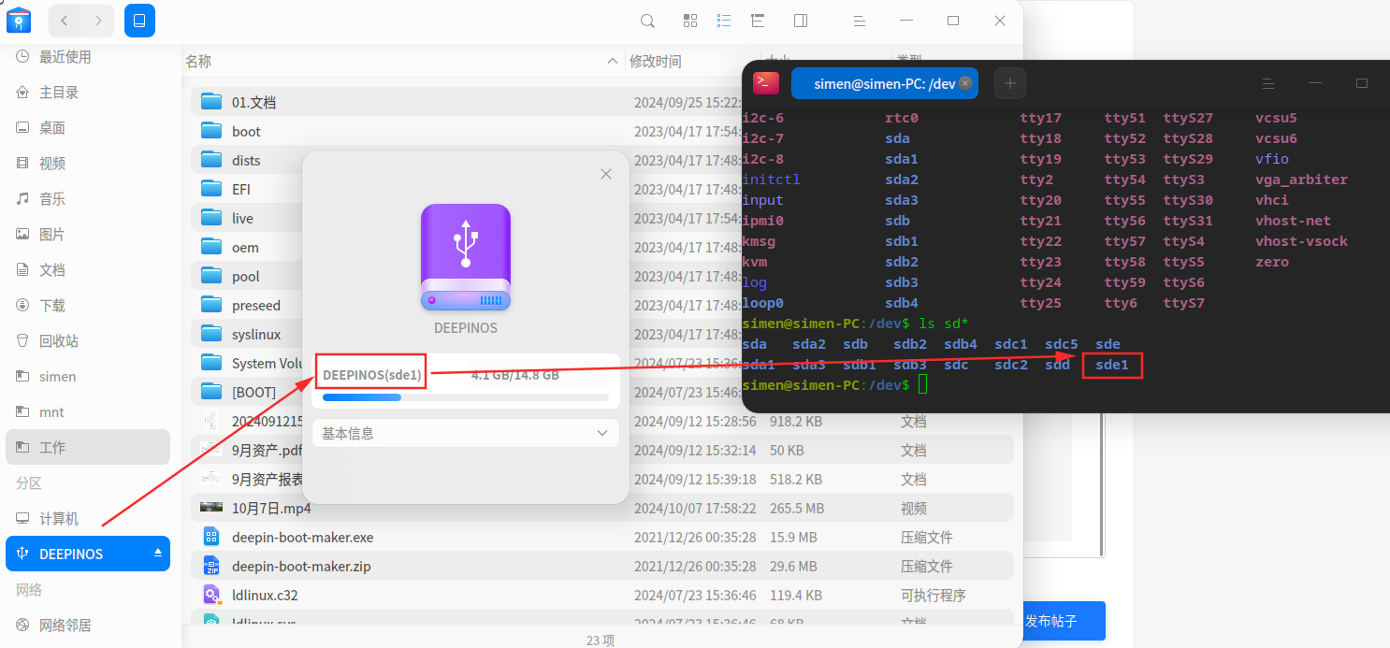This screenshot has height=648, width=1390.
Task: Eject the DEEPINOS drive in sidebar
Action: pos(158,554)
